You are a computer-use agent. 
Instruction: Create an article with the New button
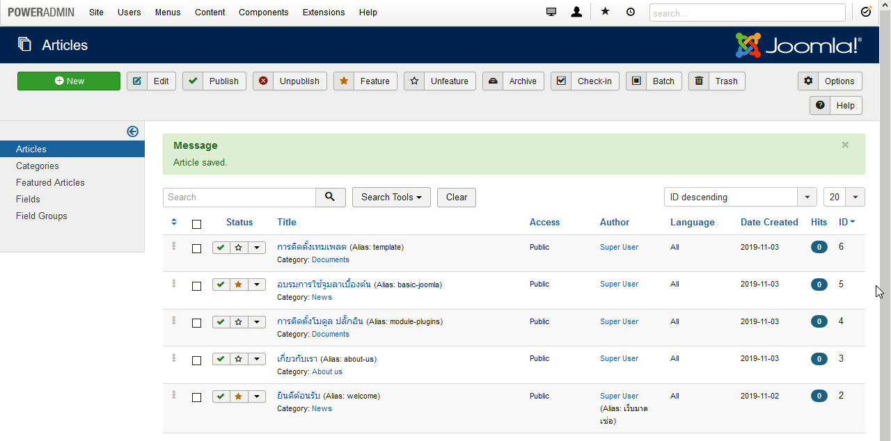coord(68,81)
